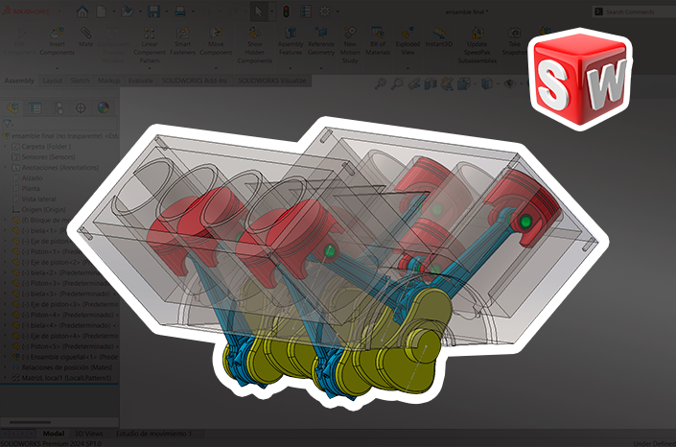Click the Zoom to Area magnifier icon
This screenshot has width=676, height=447.
[397, 83]
